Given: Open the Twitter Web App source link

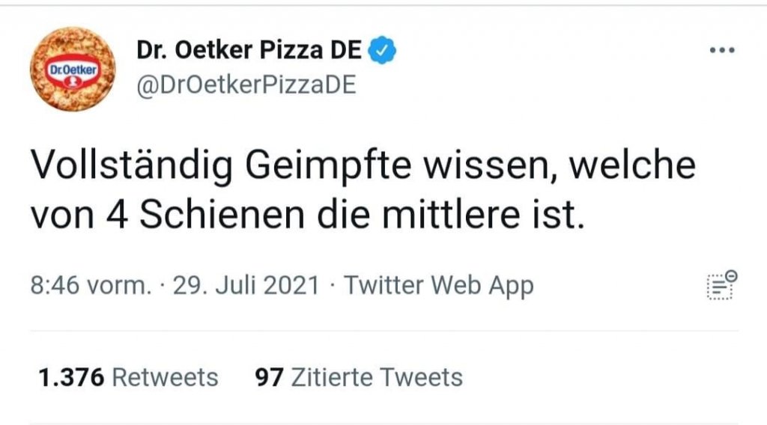Looking at the screenshot, I should coord(439,286).
